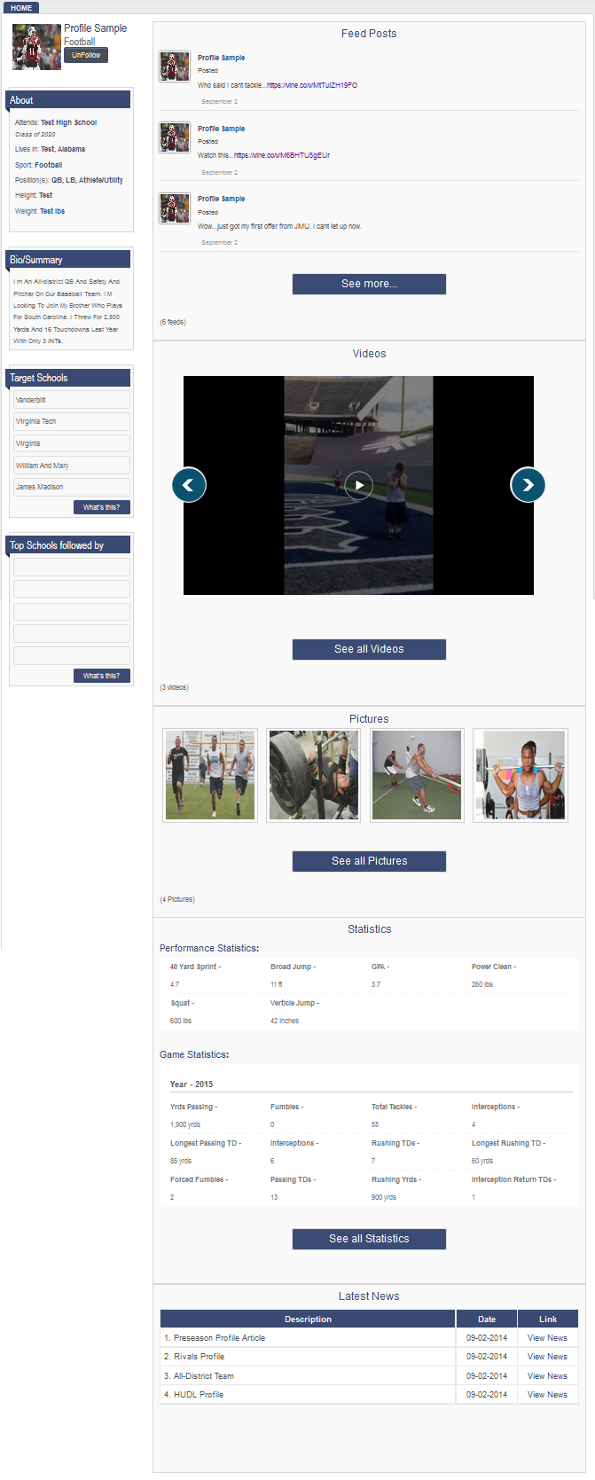Click avatar of the 'Who said I cant tackle' post
Image resolution: width=595 pixels, height=1480 pixels.
(175, 67)
